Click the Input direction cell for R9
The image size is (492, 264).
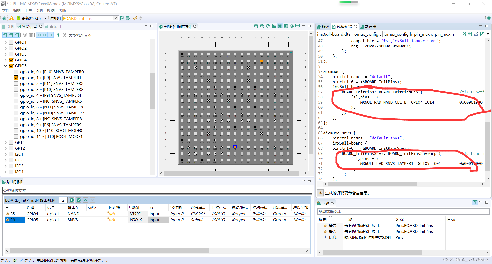pos(158,220)
